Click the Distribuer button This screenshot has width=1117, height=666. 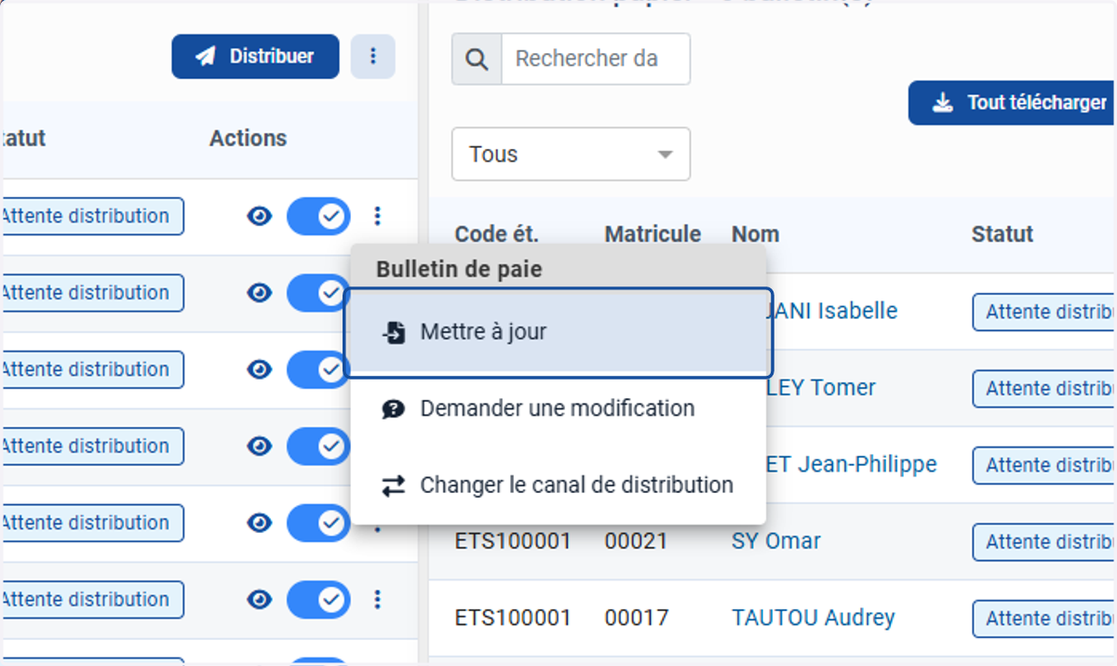255,57
